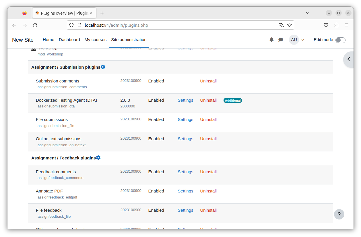Click the Assignment / Submission plugins heading
The width and height of the screenshot is (361, 237).
66,67
